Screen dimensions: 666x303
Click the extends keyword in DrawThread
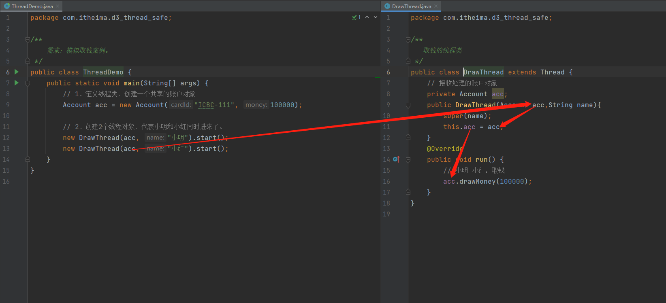click(522, 72)
